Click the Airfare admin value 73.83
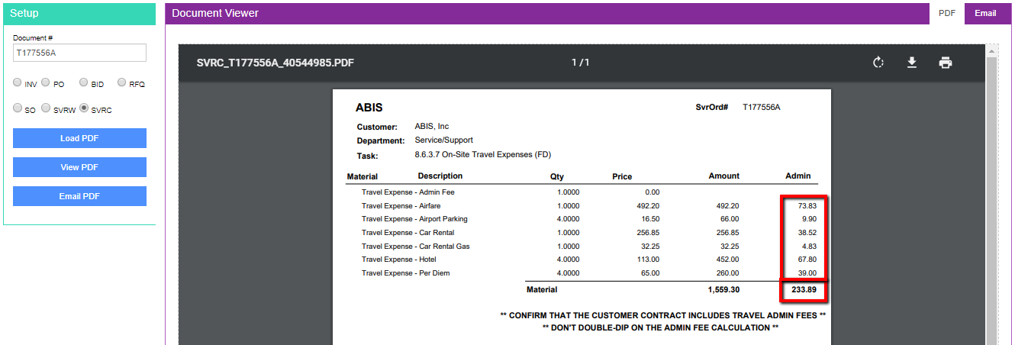Image resolution: width=1015 pixels, height=345 pixels. pyautogui.click(x=807, y=205)
